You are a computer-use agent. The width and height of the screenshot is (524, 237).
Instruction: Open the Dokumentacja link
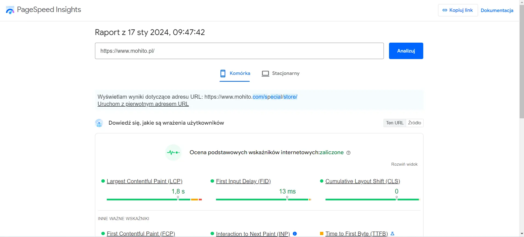pyautogui.click(x=497, y=10)
